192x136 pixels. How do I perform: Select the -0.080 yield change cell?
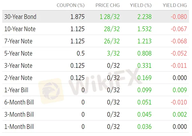[x=179, y=17]
